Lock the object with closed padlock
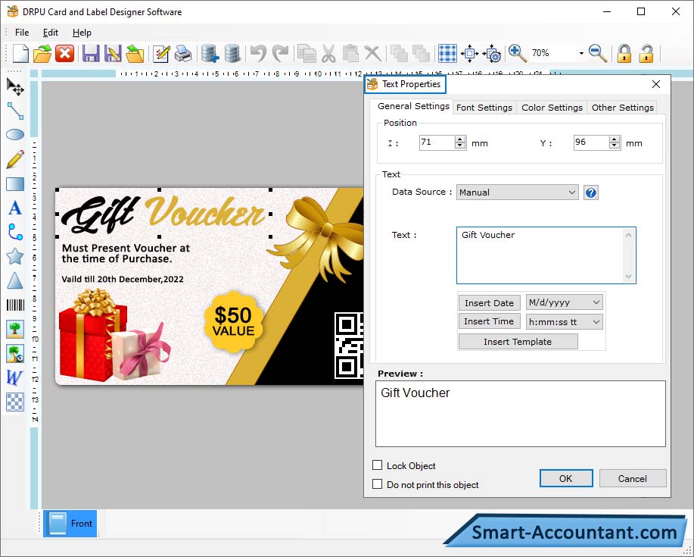This screenshot has height=557, width=694. click(624, 54)
